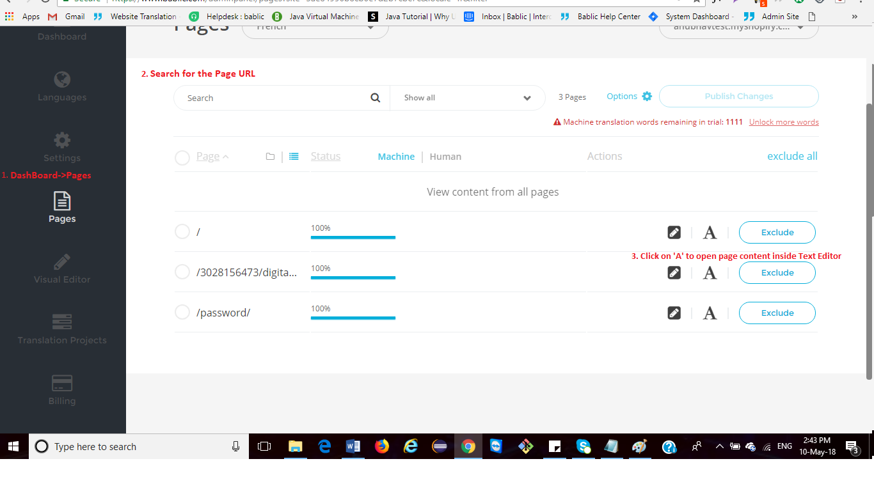Click the 'A' text editor icon for root page
Viewport: 874px width, 491px height.
coord(710,233)
